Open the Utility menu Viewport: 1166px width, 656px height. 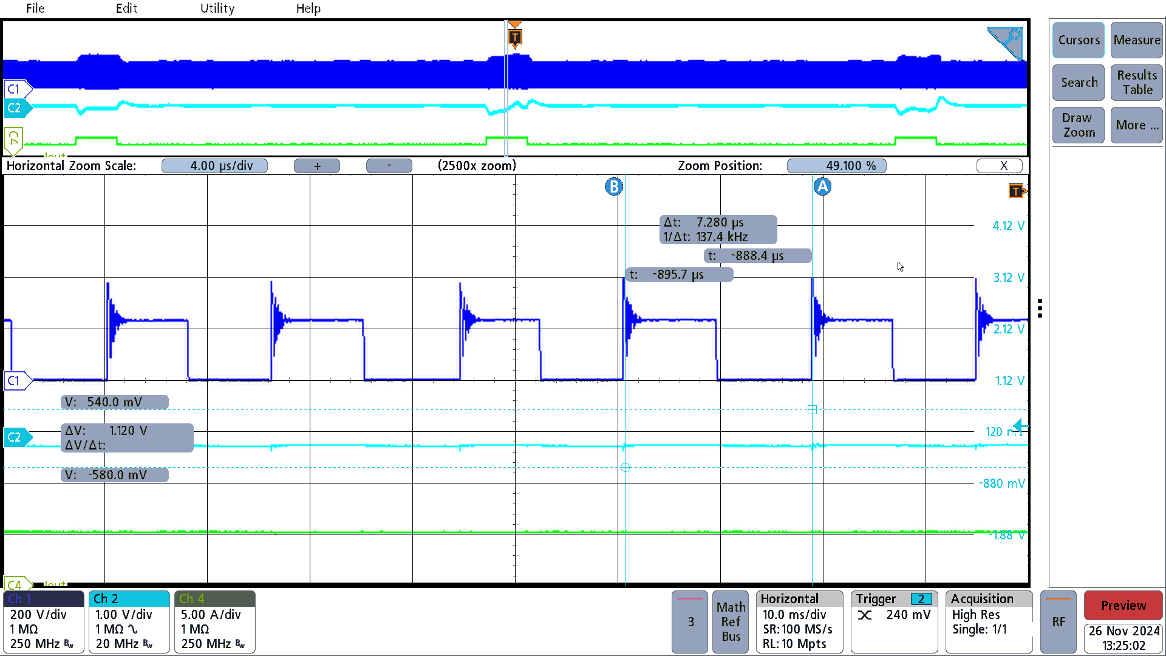(216, 8)
